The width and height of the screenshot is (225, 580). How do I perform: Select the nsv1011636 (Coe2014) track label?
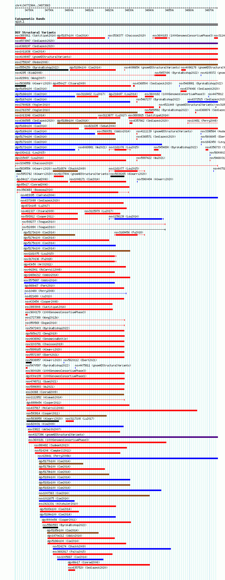pos(30,51)
